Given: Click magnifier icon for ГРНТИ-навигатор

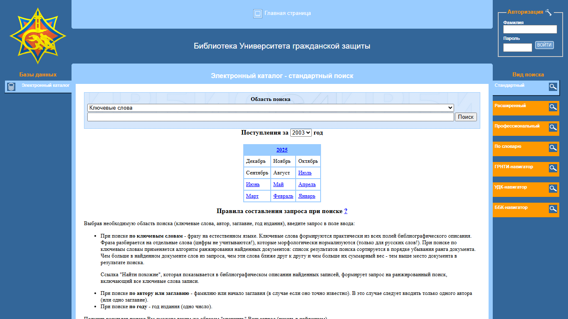Looking at the screenshot, I should point(553,168).
